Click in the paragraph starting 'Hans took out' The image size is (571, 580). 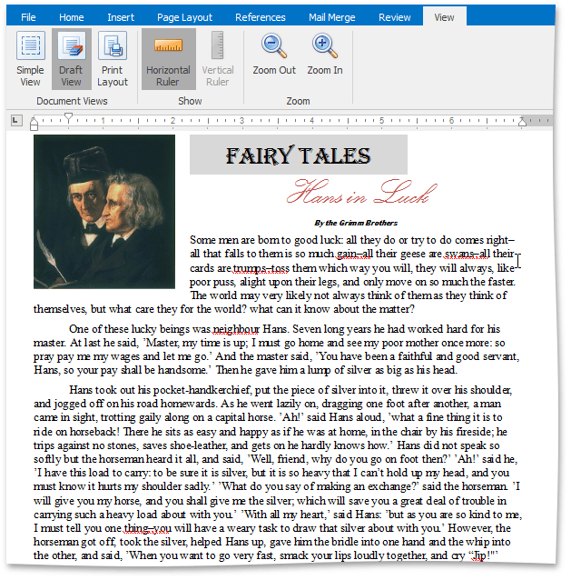tap(277, 473)
